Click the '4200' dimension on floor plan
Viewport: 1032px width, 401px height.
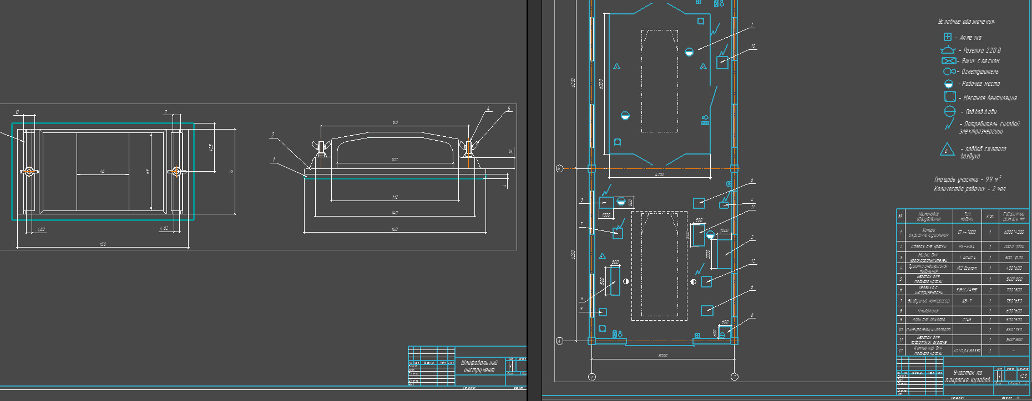coord(659,174)
